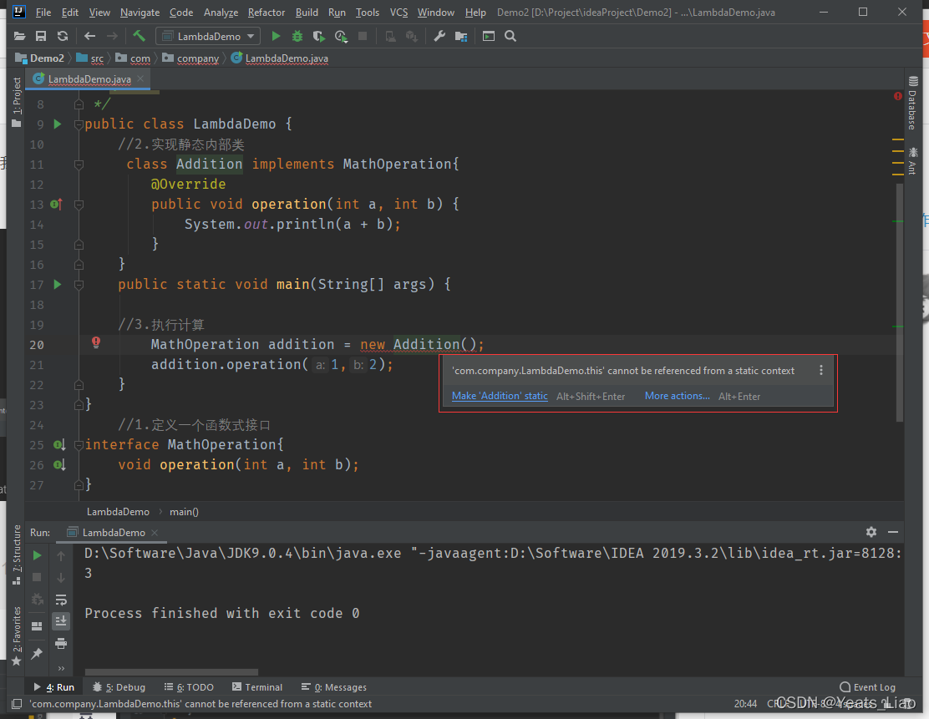Click the Synchronize refresh icon

[62, 36]
